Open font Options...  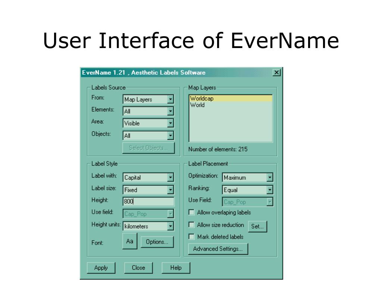point(157,242)
